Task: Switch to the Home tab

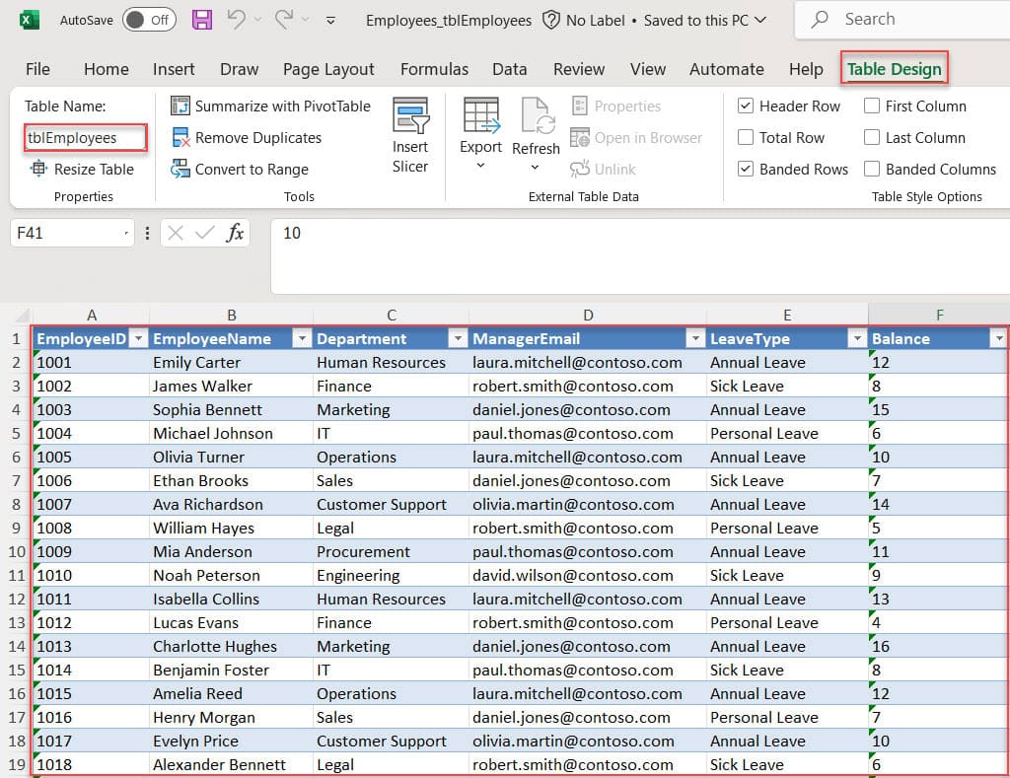Action: [107, 69]
